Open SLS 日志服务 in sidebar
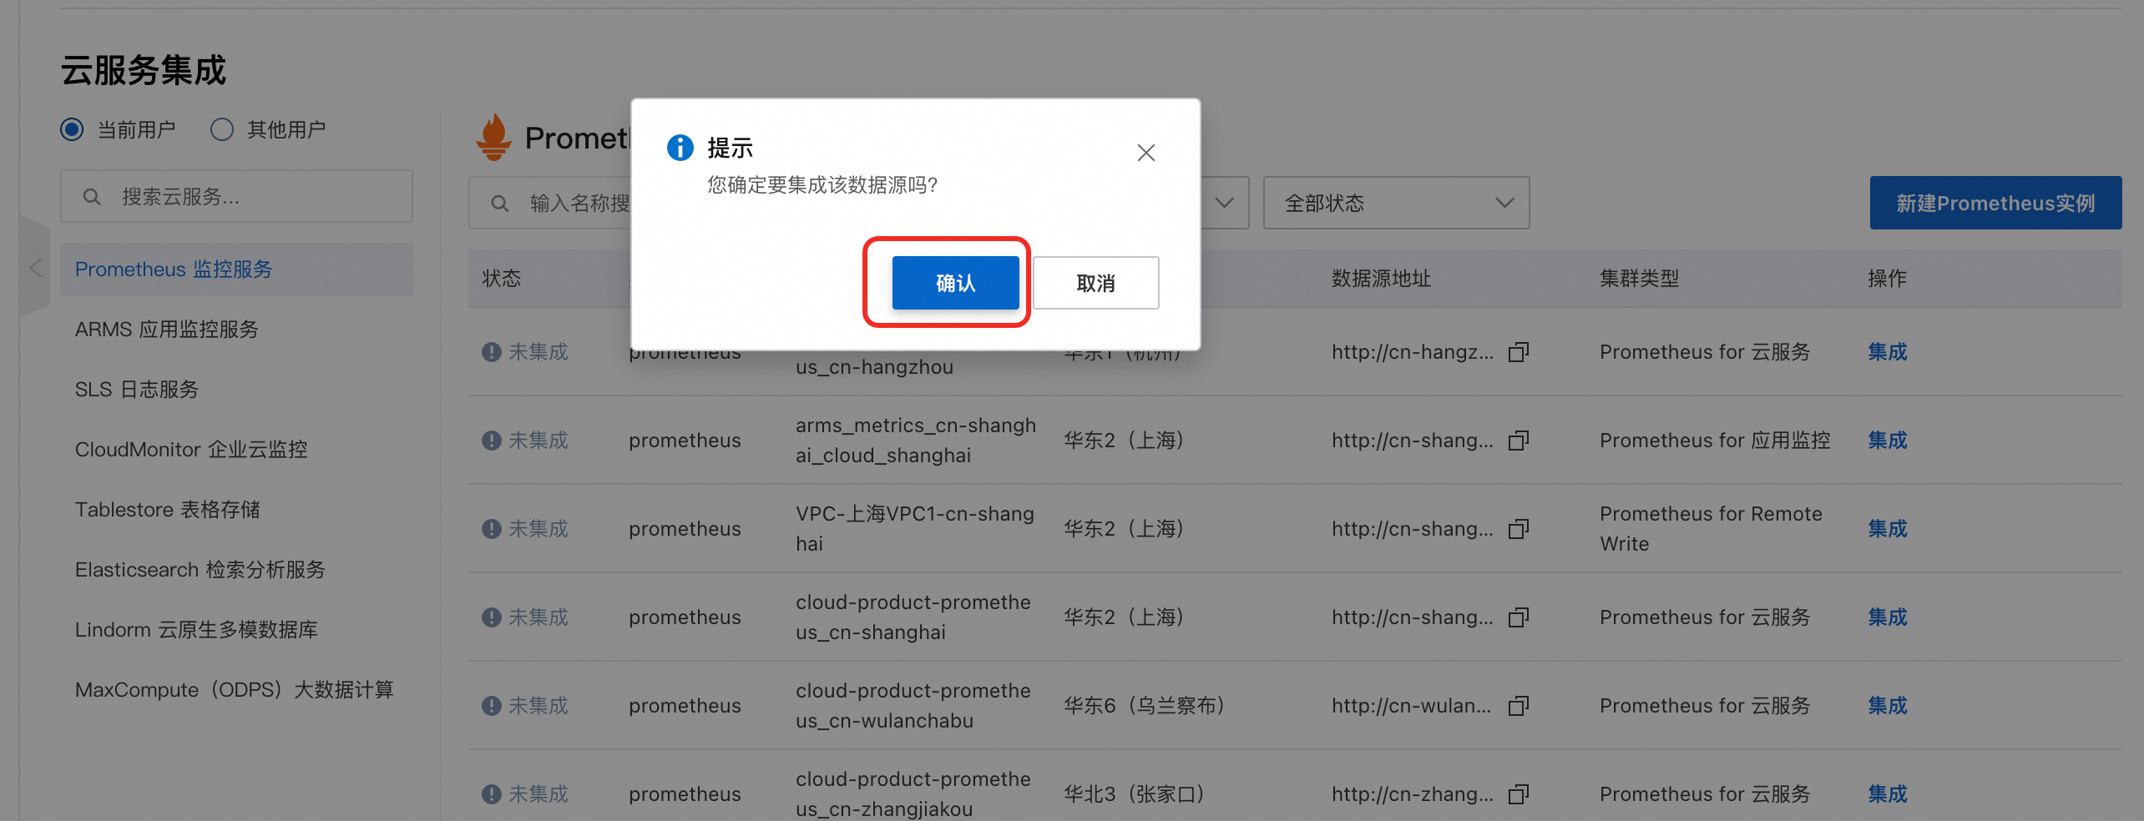The width and height of the screenshot is (2144, 821). point(137,390)
